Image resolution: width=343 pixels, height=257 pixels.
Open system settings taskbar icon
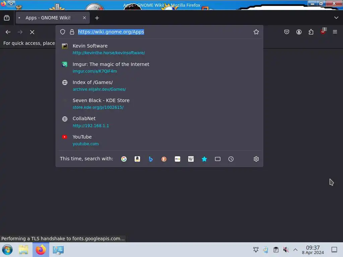click(58, 250)
